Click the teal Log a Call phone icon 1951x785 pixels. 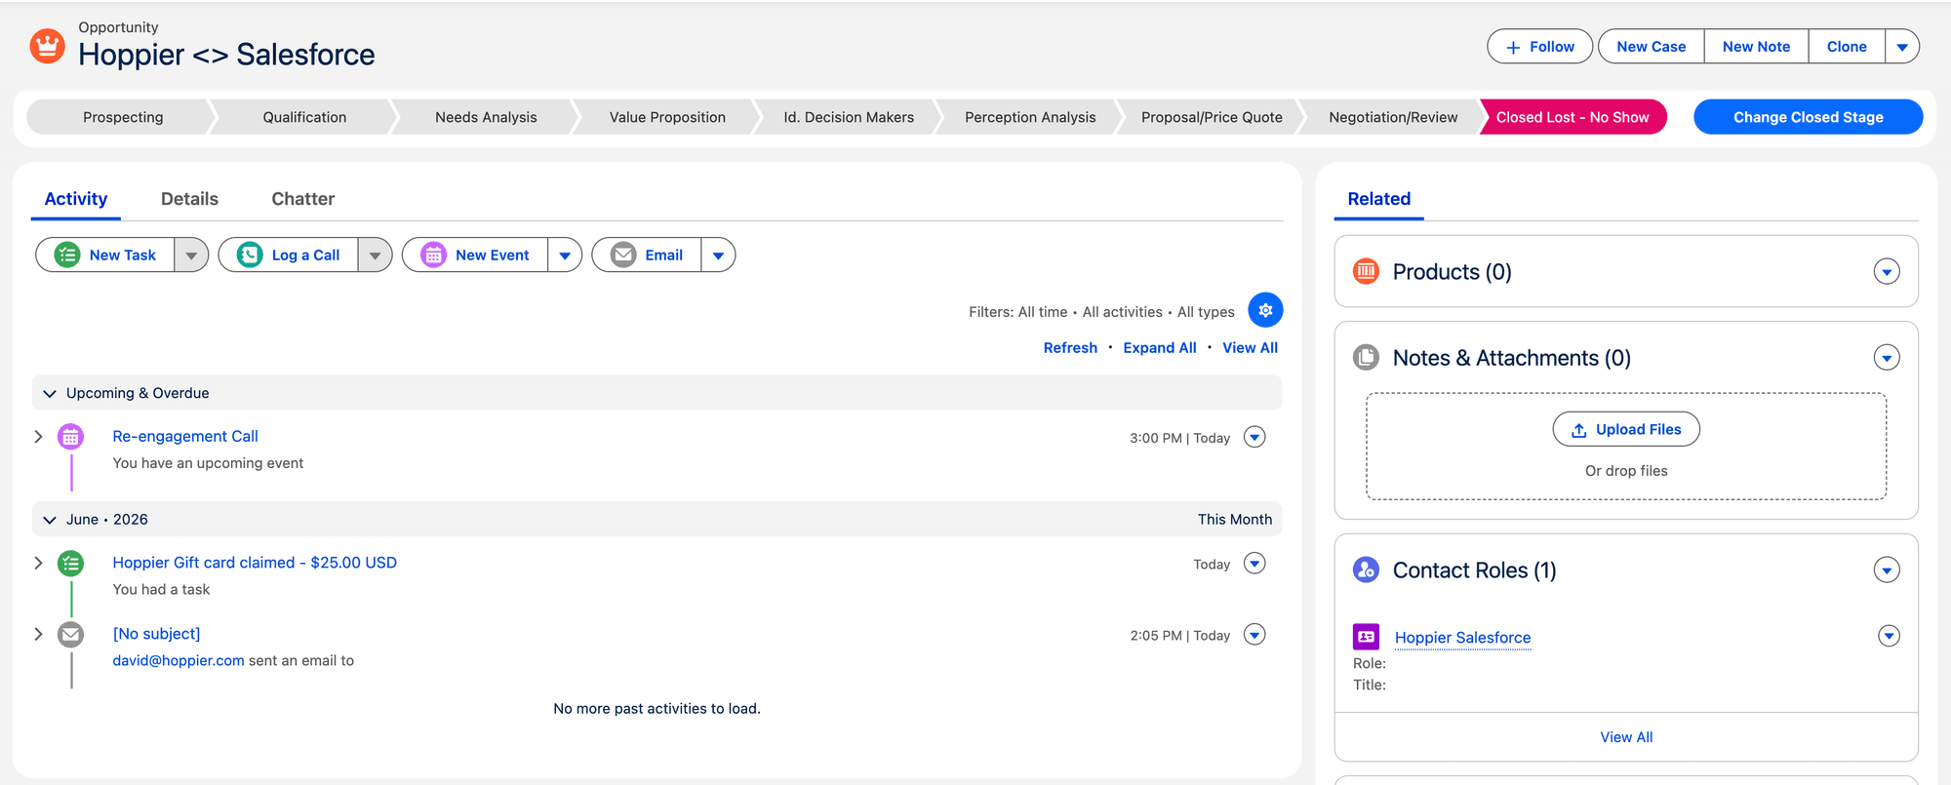250,255
